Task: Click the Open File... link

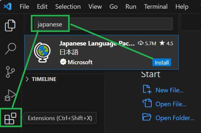Action: pyautogui.click(x=171, y=104)
